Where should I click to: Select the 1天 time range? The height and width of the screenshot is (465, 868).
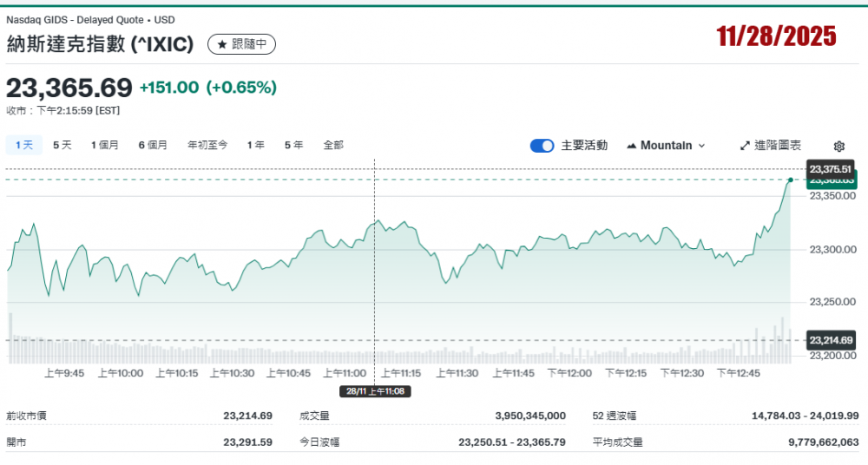click(23, 146)
